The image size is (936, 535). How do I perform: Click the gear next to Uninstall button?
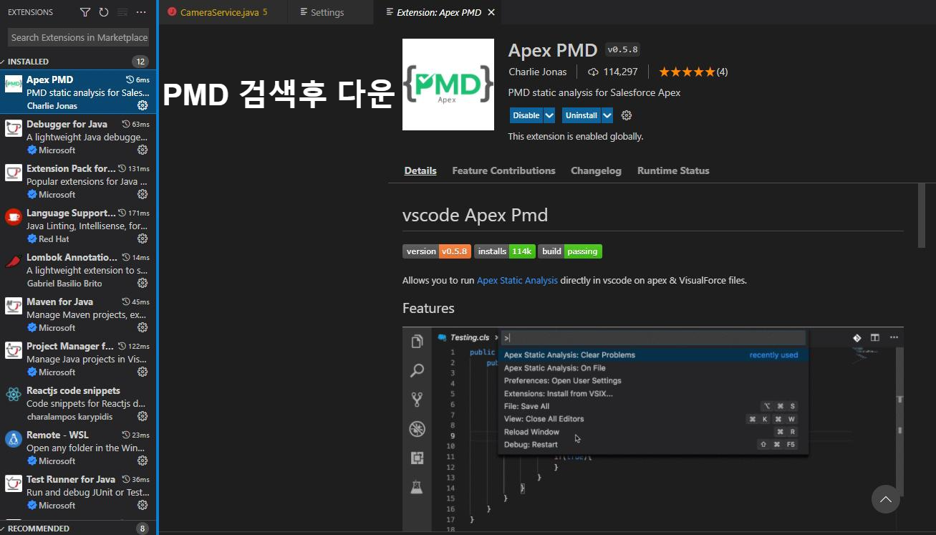627,115
